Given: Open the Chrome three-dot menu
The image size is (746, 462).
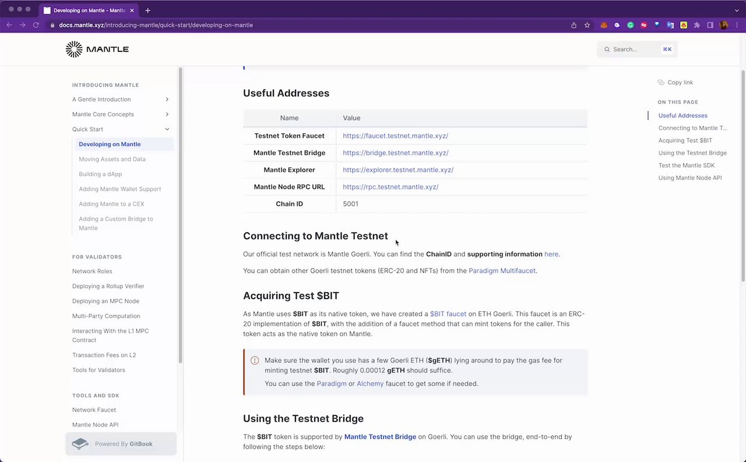Looking at the screenshot, I should [x=737, y=25].
